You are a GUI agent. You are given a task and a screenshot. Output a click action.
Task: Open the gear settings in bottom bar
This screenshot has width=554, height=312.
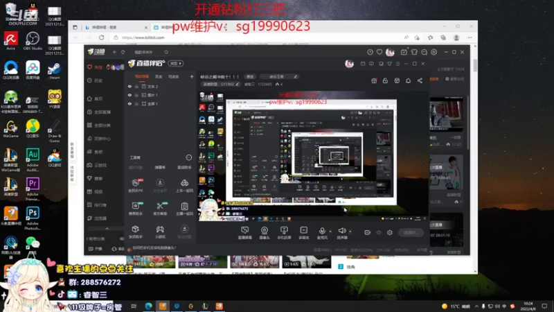click(390, 232)
